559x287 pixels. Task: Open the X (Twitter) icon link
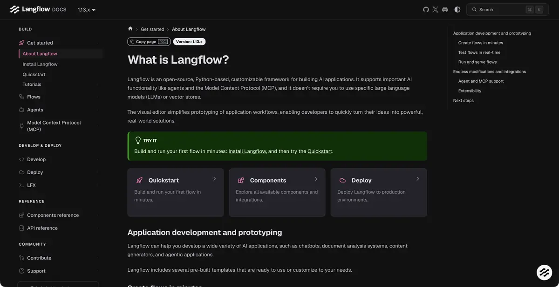(436, 9)
